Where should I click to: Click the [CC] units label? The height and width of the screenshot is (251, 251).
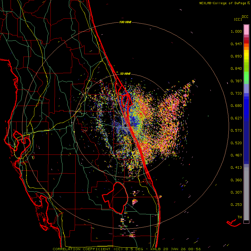click(238, 19)
